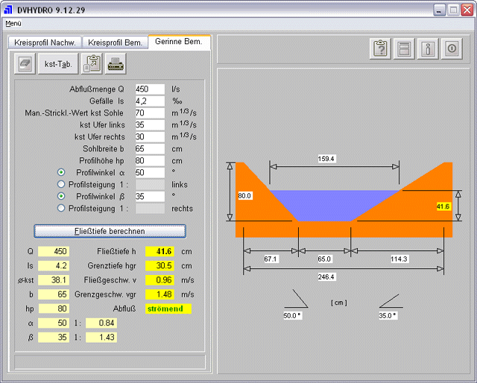Screen dimensions: 477x383
Task: Click the copy-to-clipboard icon
Action: [x=92, y=63]
